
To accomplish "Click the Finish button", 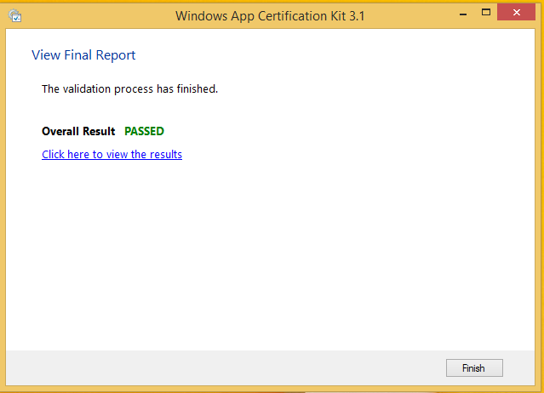I will [x=474, y=367].
